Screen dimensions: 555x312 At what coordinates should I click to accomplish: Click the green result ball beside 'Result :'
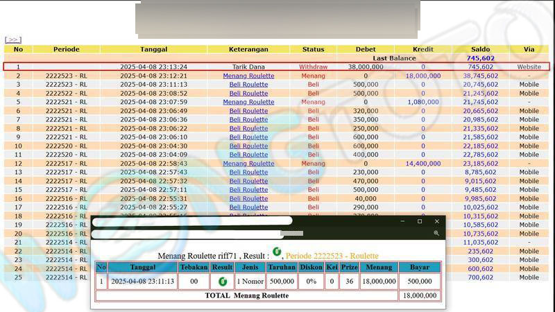tap(277, 252)
